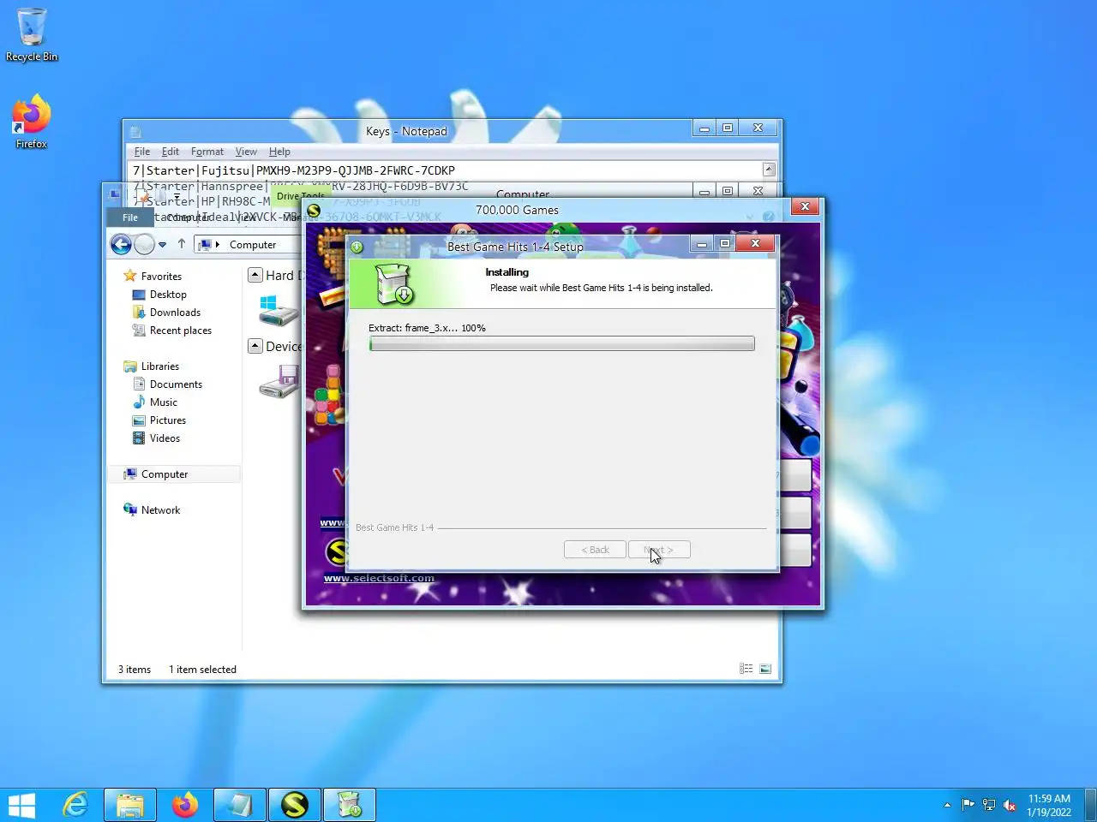This screenshot has width=1097, height=822.
Task: Click the setup window title bar icon
Action: (357, 247)
